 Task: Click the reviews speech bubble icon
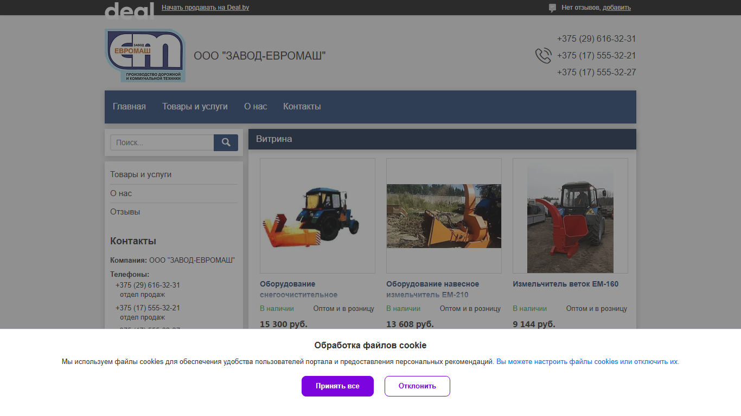click(552, 8)
